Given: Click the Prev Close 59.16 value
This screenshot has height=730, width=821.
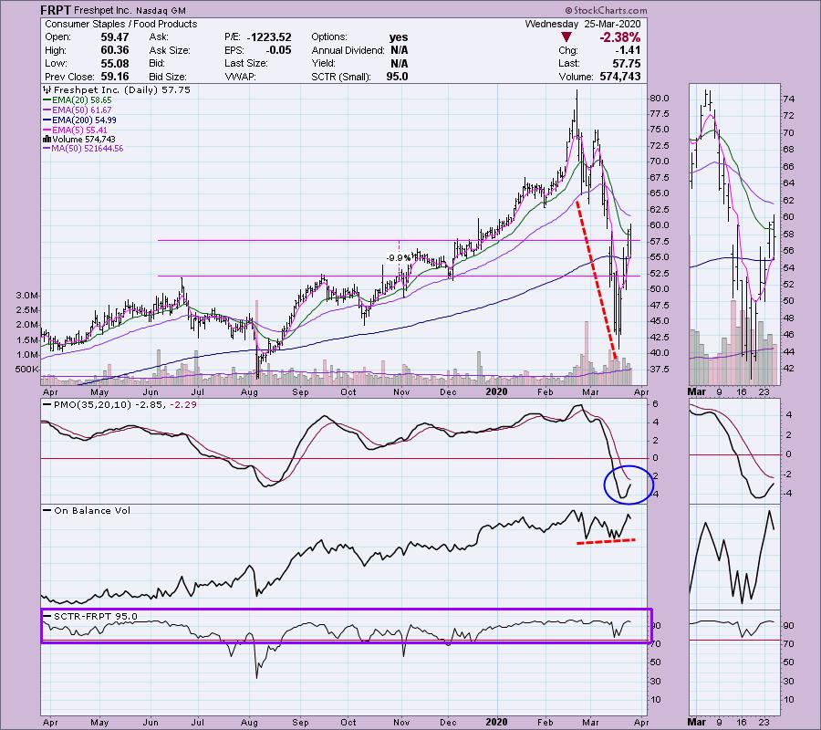Looking at the screenshot, I should tap(115, 77).
